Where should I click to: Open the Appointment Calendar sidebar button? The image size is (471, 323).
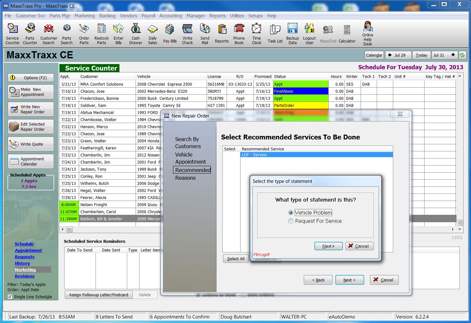(x=31, y=161)
